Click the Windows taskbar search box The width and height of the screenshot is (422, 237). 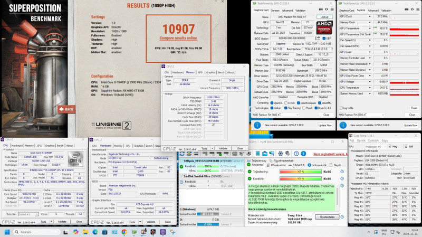click(x=36, y=232)
